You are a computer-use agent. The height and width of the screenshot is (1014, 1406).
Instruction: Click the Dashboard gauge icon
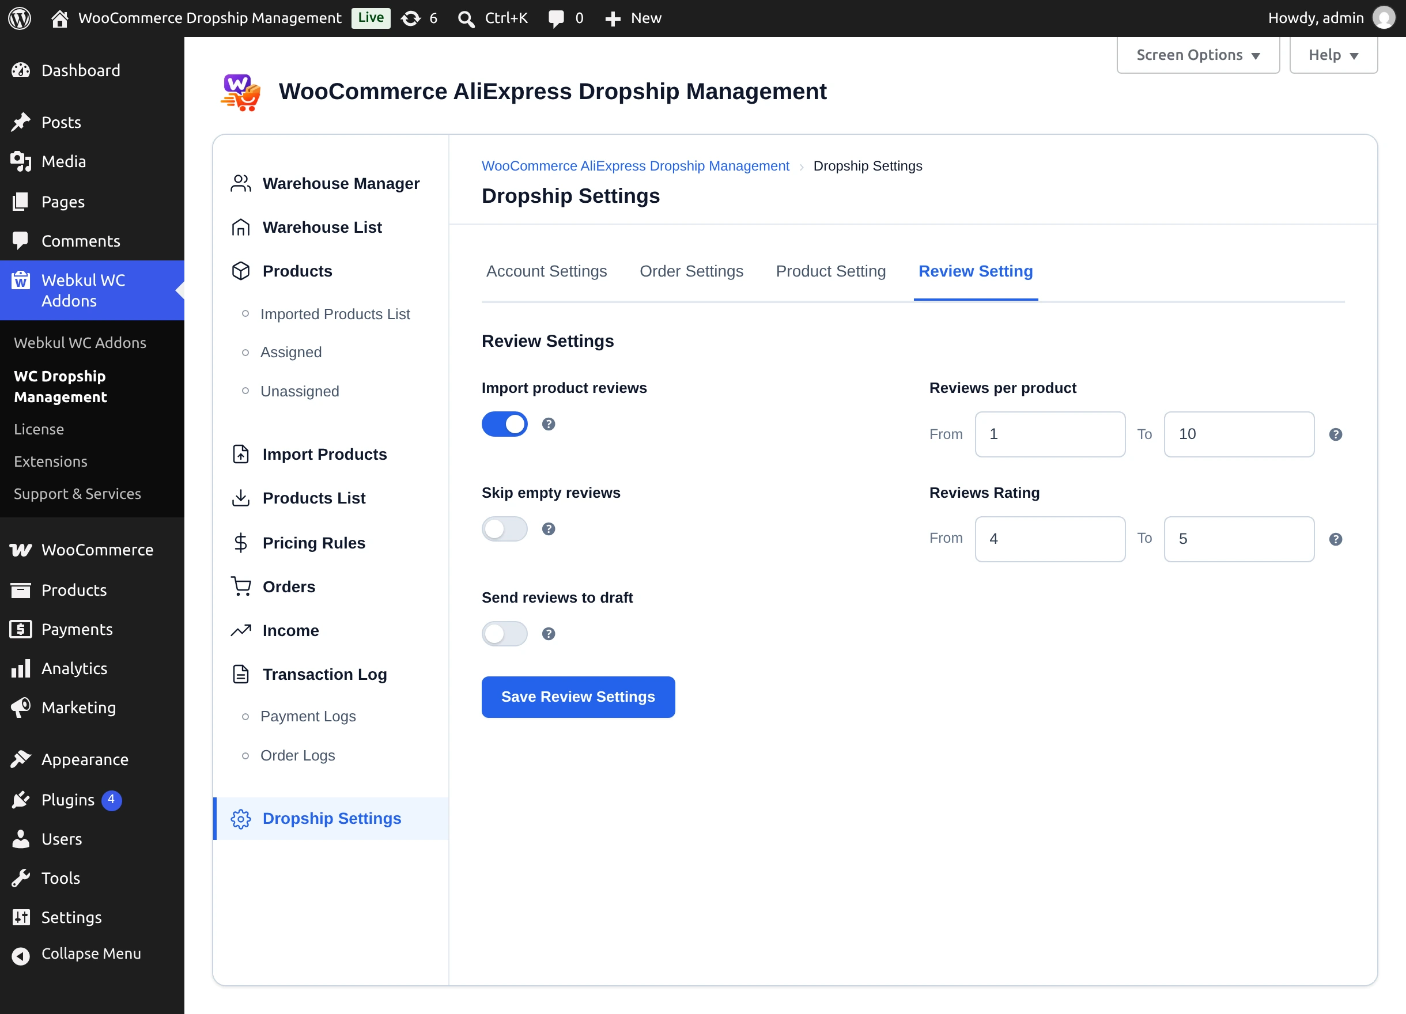(x=21, y=70)
